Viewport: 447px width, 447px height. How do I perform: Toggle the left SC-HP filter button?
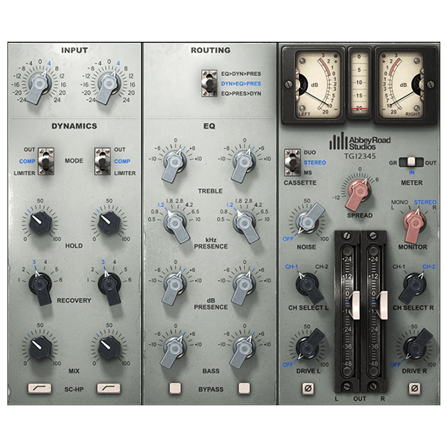[39, 388]
